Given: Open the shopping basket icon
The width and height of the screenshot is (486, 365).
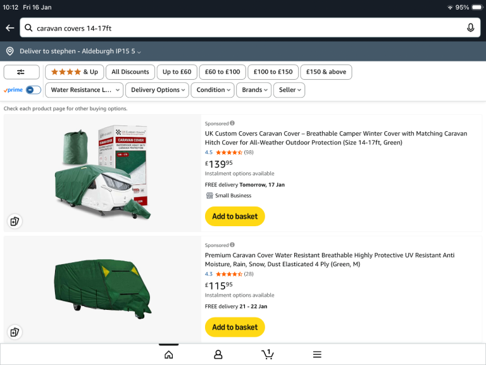Looking at the screenshot, I should coord(268,354).
